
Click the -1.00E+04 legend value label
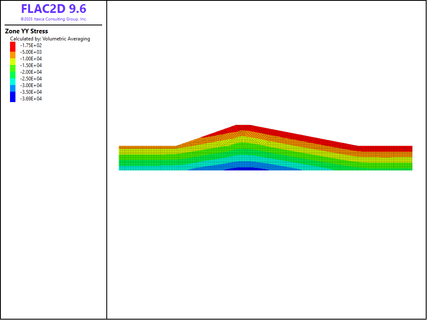[x=31, y=59]
